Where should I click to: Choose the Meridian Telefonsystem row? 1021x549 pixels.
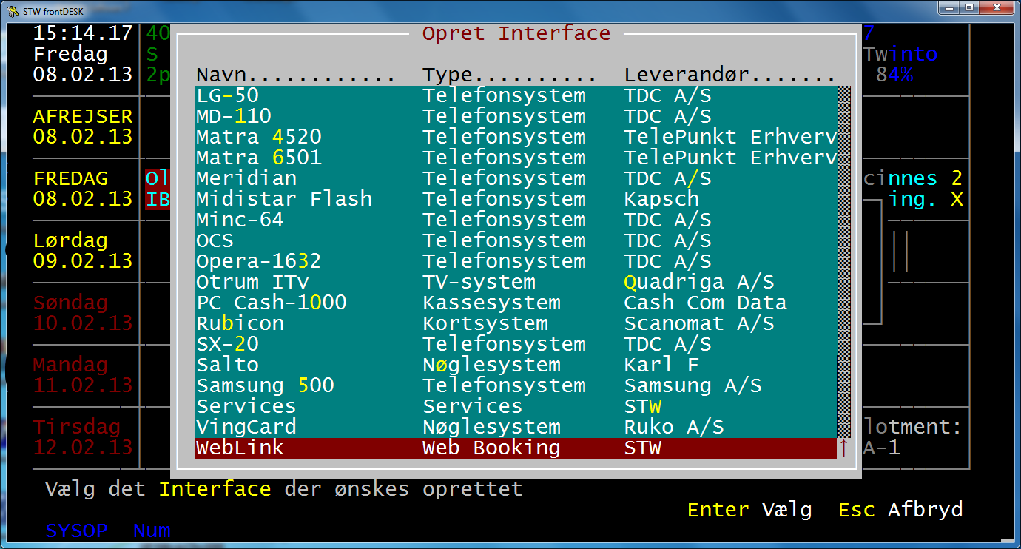point(516,178)
